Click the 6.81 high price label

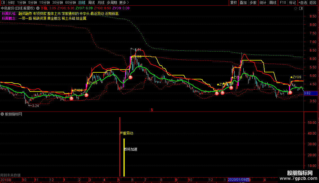pyautogui.click(x=138, y=50)
